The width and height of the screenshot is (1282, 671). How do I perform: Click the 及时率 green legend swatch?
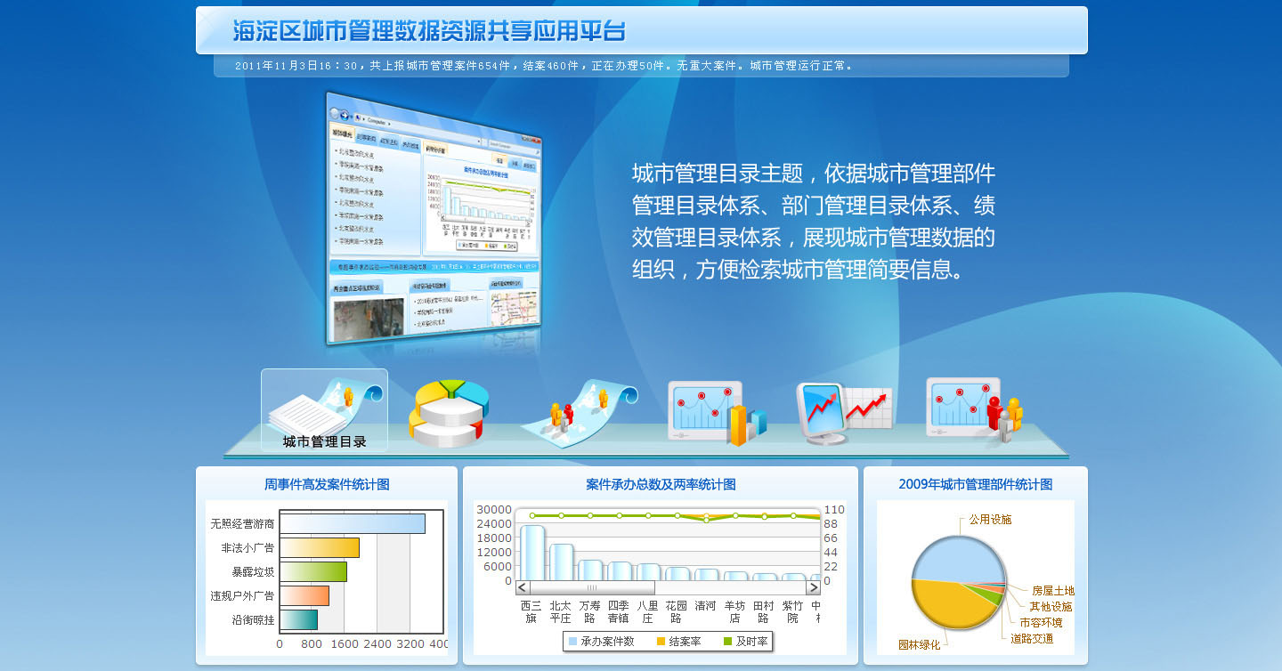coord(727,642)
